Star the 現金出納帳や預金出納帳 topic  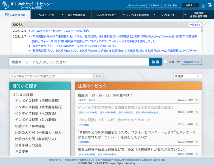click(x=197, y=154)
